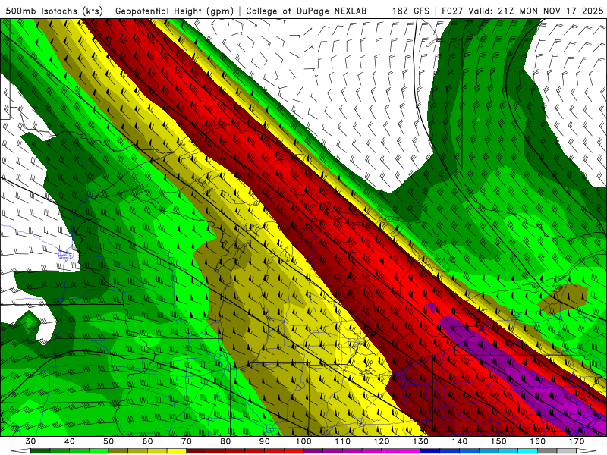Click the 140 value on the color scale
This screenshot has height=455, width=607.
pos(460,441)
